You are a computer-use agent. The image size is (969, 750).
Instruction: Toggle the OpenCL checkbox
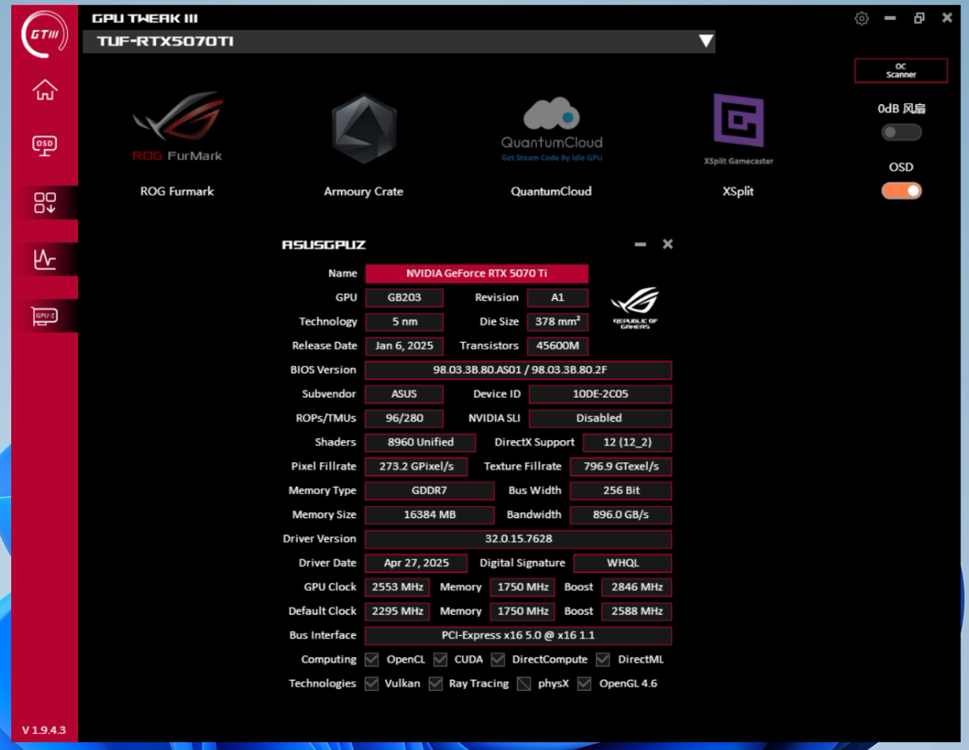click(371, 659)
